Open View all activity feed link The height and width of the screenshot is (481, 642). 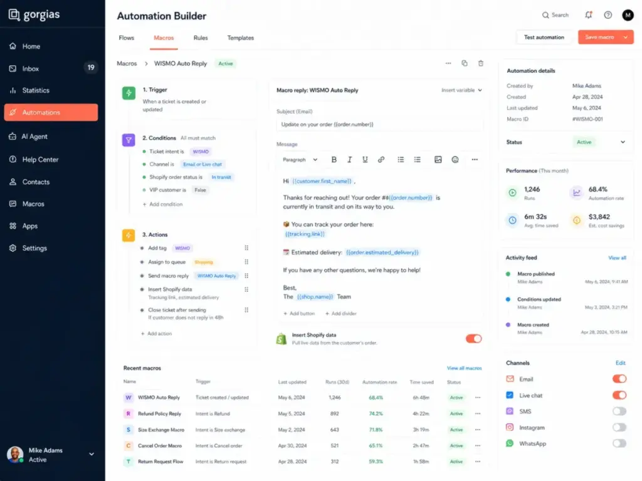(618, 257)
